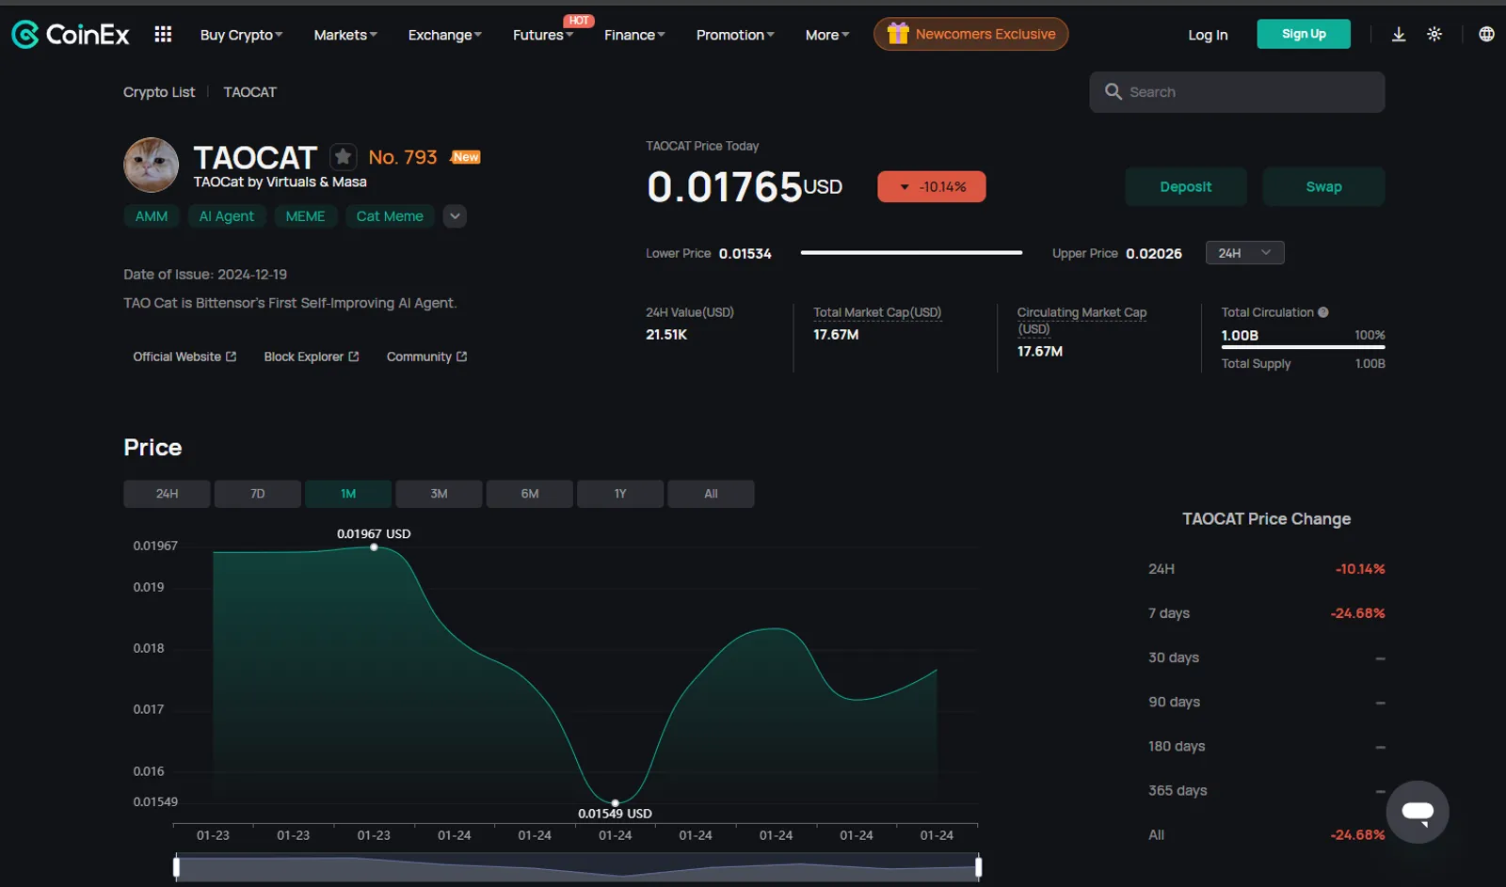Expand Promotion dropdown menu
Viewport: 1506px width, 887px height.
coord(735,35)
